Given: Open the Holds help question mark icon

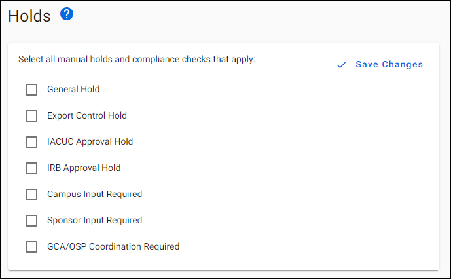Looking at the screenshot, I should tap(67, 14).
